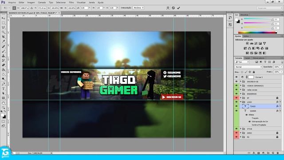Select the Zoom tool in toolbox
The image size is (284, 160).
pos(4,108)
